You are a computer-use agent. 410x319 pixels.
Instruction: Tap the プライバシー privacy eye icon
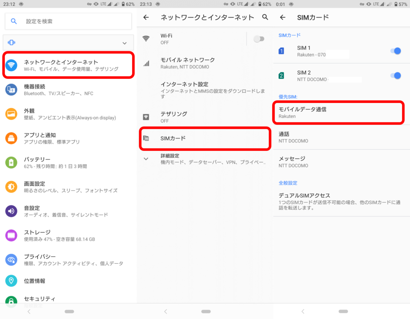(x=11, y=260)
